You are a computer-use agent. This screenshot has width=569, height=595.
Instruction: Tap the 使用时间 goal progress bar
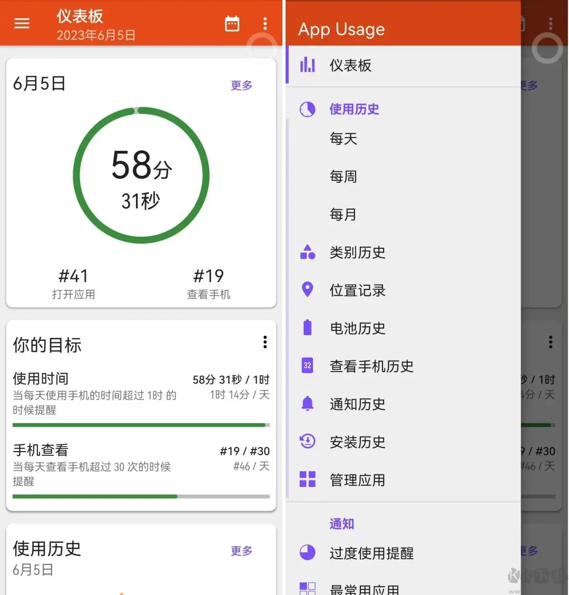(140, 425)
